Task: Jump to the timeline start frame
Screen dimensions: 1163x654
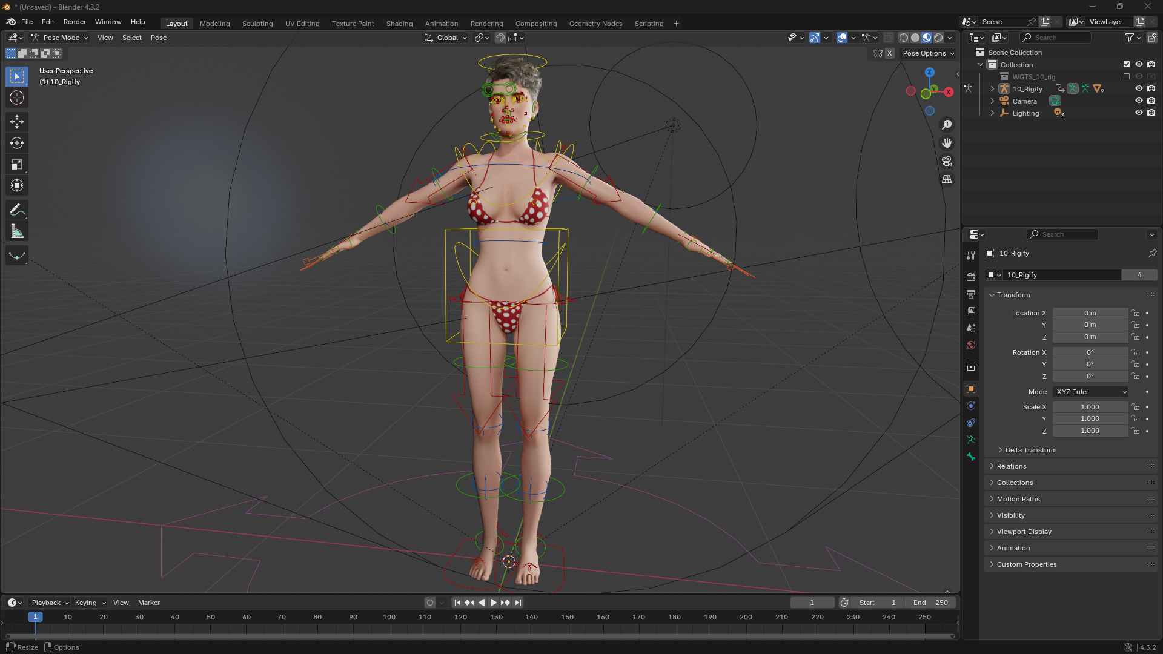Action: click(x=457, y=603)
